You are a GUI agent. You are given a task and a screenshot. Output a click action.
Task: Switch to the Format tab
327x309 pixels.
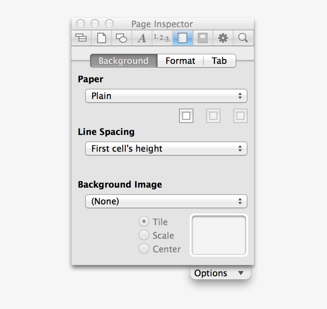[x=180, y=61]
